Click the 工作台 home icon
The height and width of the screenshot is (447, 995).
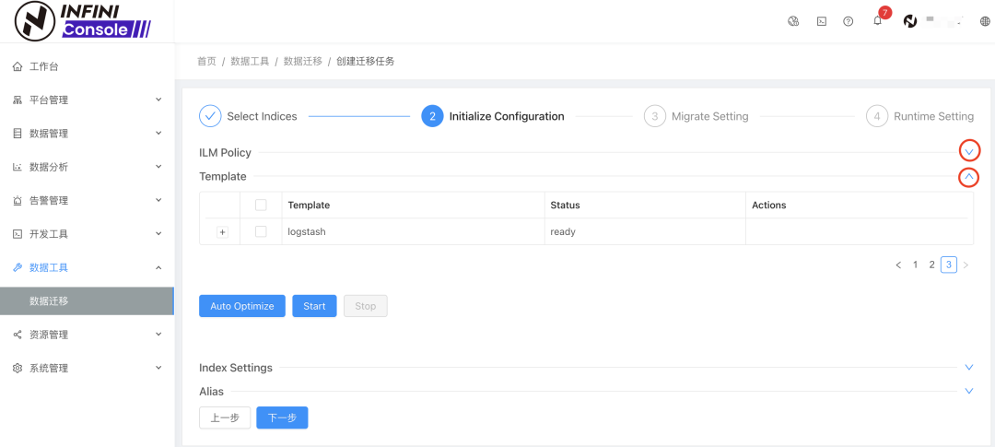(18, 66)
